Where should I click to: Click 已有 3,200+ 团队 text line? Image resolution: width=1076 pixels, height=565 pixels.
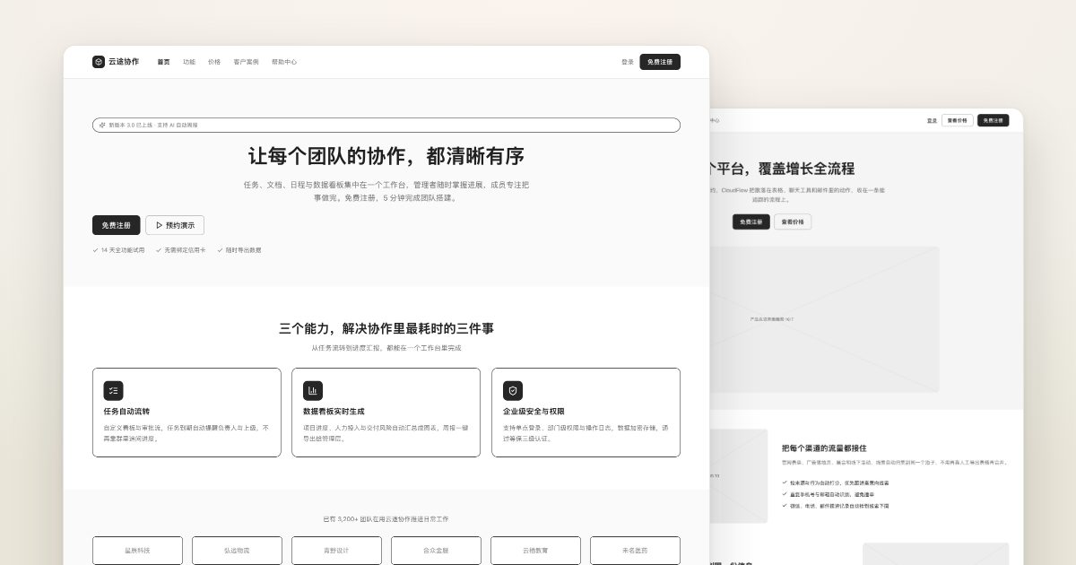[386, 519]
